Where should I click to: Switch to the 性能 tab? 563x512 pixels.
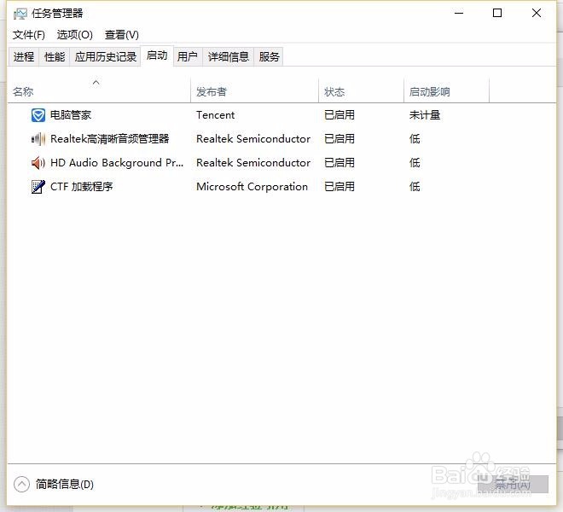55,57
